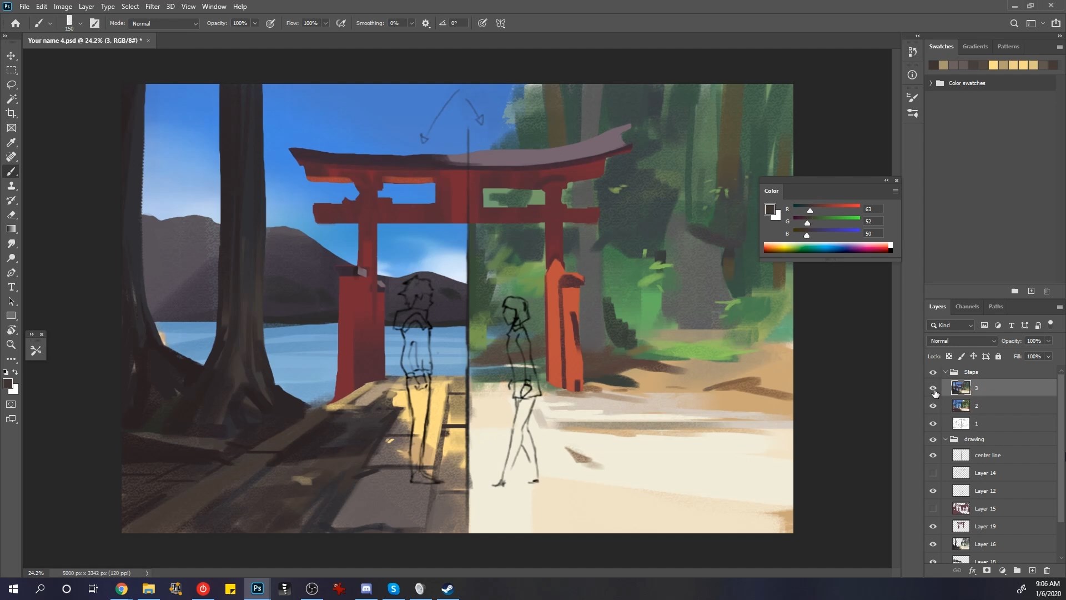
Task: Switch to the Gradients tab
Action: [x=975, y=47]
